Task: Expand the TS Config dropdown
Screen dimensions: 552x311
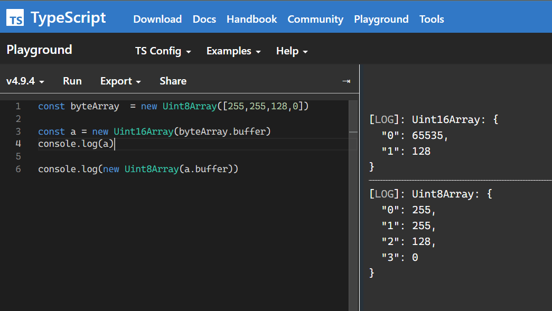Action: (163, 51)
